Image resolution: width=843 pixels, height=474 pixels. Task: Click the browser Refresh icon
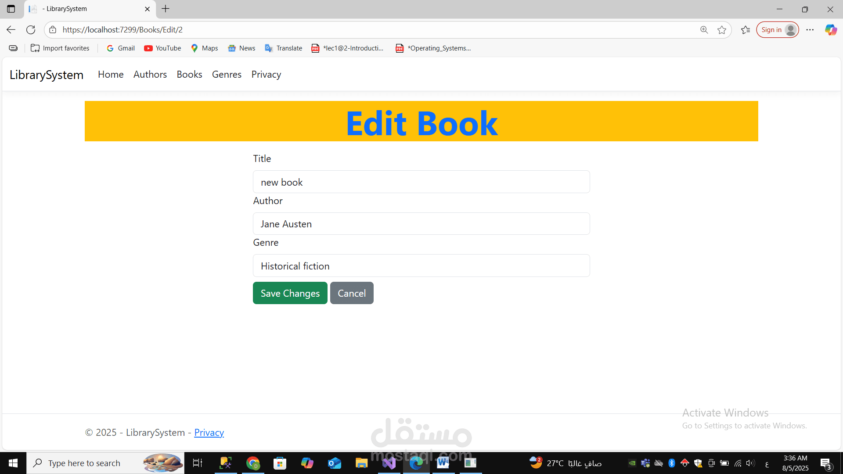31,30
